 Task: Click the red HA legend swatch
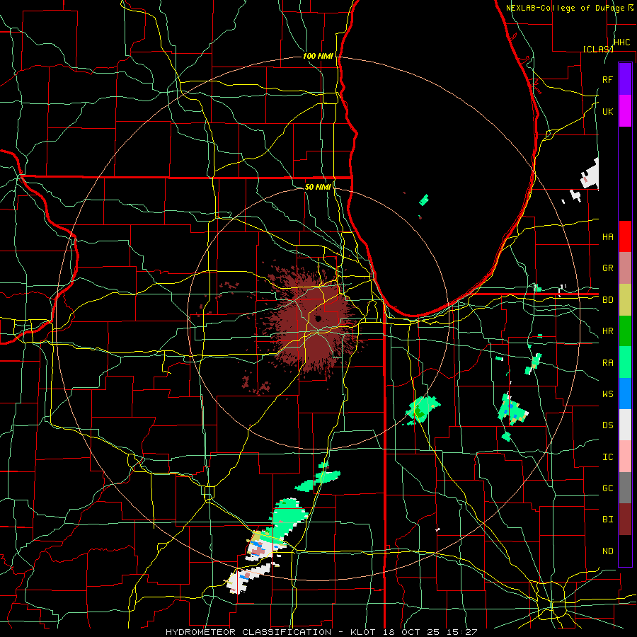pyautogui.click(x=625, y=236)
